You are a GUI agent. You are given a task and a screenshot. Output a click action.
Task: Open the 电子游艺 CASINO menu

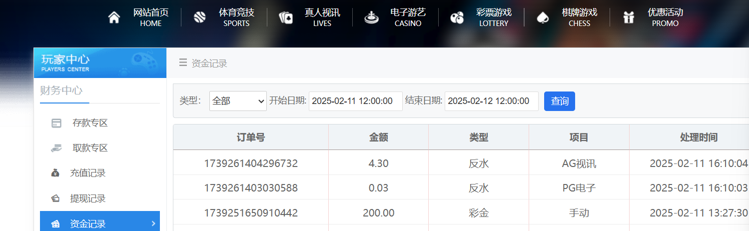[408, 17]
